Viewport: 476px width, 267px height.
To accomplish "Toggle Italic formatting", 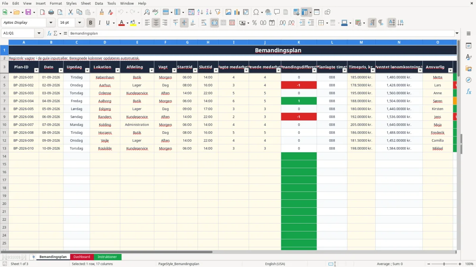I will 100,23.
